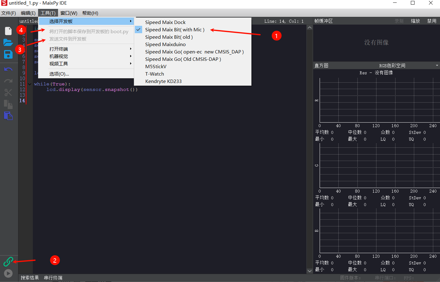Screen dimensions: 440x282
Task: Select Sipeed Maix Dock board
Action: [x=193, y=22]
